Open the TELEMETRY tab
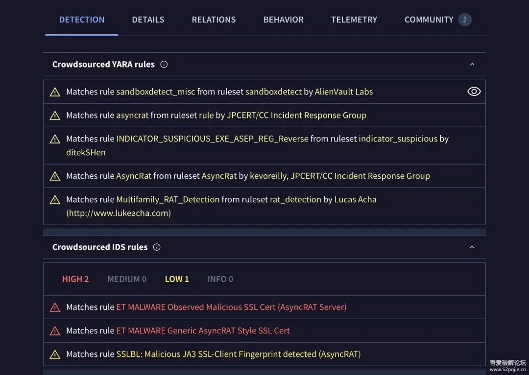 [x=354, y=20]
